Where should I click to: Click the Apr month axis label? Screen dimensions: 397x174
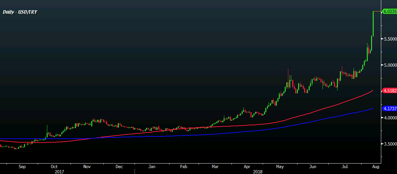[x=247, y=167]
